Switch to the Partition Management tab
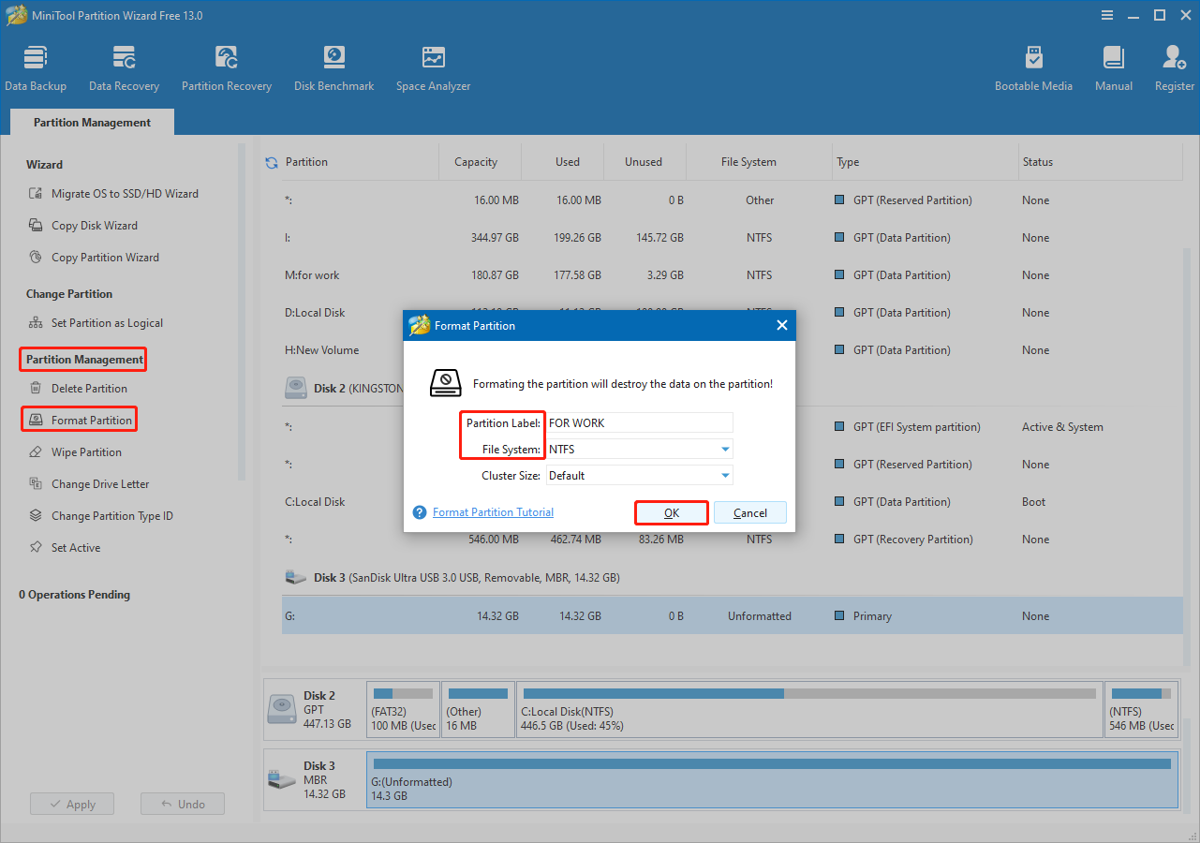The image size is (1200, 843). point(91,122)
